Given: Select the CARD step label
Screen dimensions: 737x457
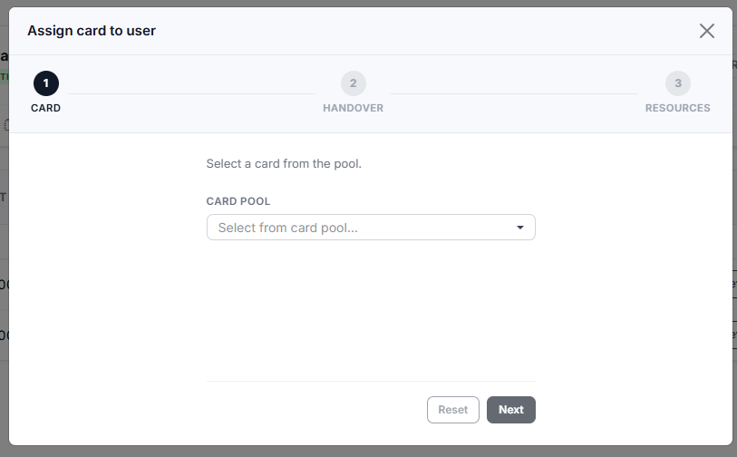Looking at the screenshot, I should point(45,108).
